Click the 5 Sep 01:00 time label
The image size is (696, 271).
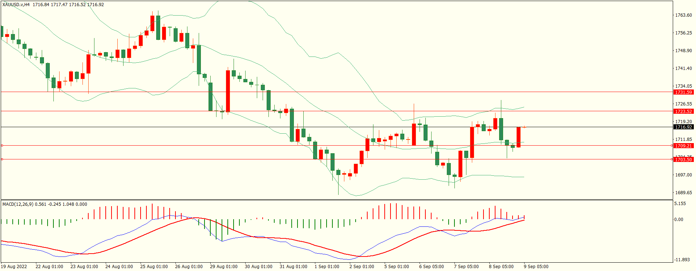(x=397, y=267)
